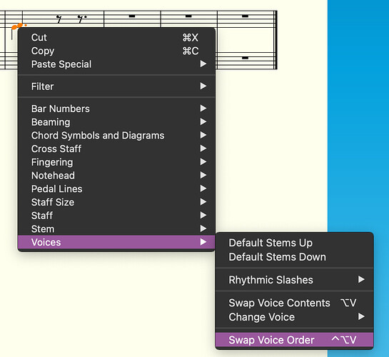Click the Filter submenu arrow

203,86
